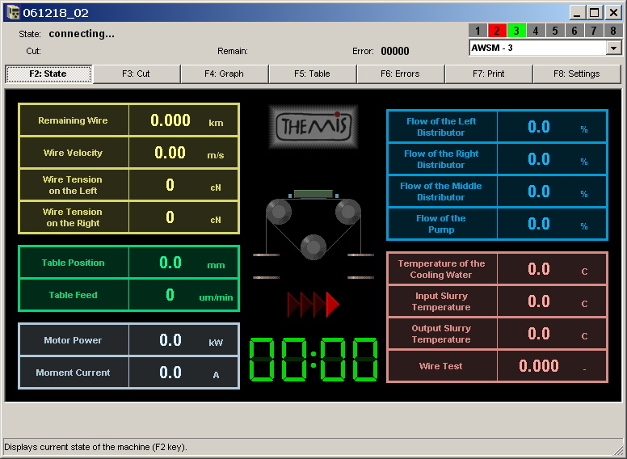This screenshot has height=459, width=627.
Task: Switch to the F3: Cut tab
Action: tap(136, 74)
